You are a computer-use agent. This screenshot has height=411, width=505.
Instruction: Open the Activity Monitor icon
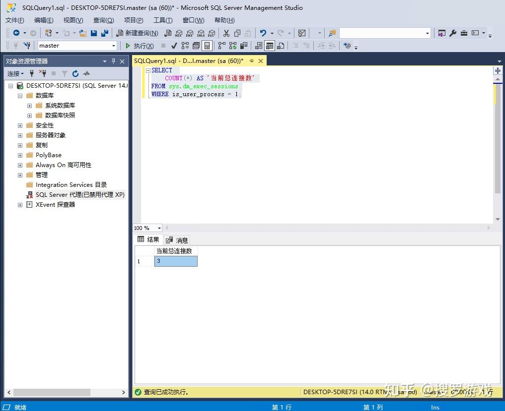pos(302,33)
